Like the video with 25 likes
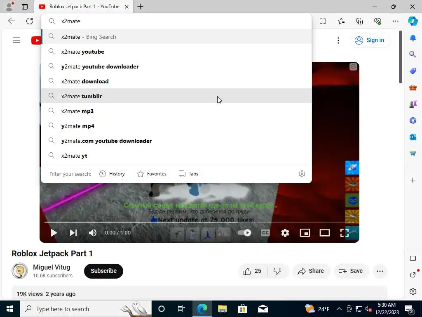This screenshot has width=422, height=317. click(x=253, y=271)
